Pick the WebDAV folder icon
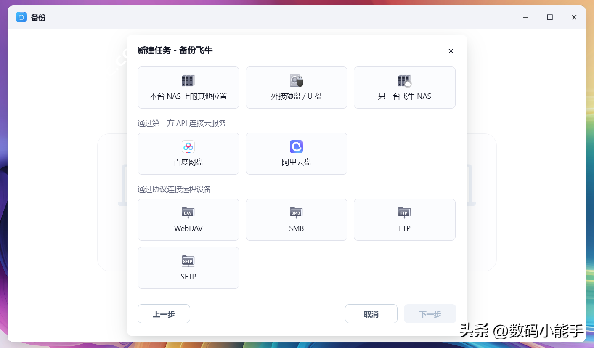594x348 pixels. click(x=188, y=213)
